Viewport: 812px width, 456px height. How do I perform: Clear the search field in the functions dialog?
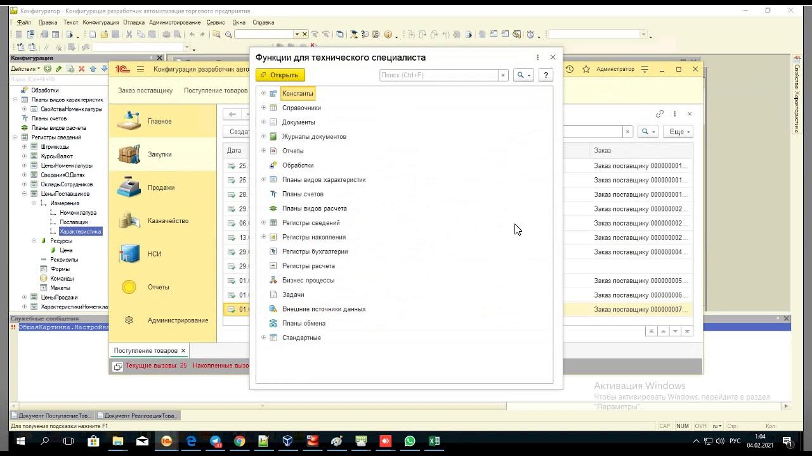(503, 75)
